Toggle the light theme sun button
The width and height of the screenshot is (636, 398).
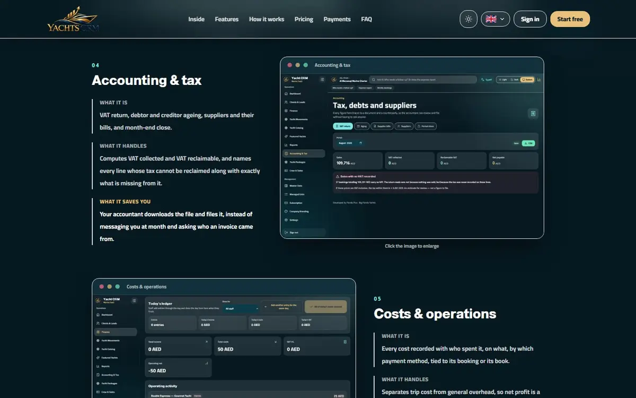point(469,19)
